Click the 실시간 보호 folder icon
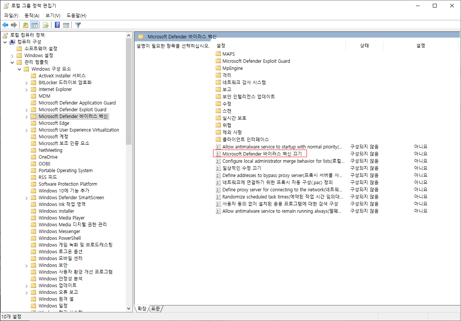This screenshot has height=321, width=461. (x=218, y=118)
